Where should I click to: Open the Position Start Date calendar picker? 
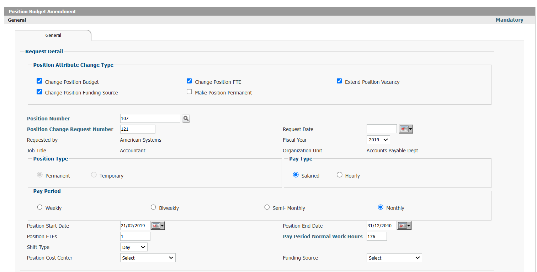tap(155, 225)
